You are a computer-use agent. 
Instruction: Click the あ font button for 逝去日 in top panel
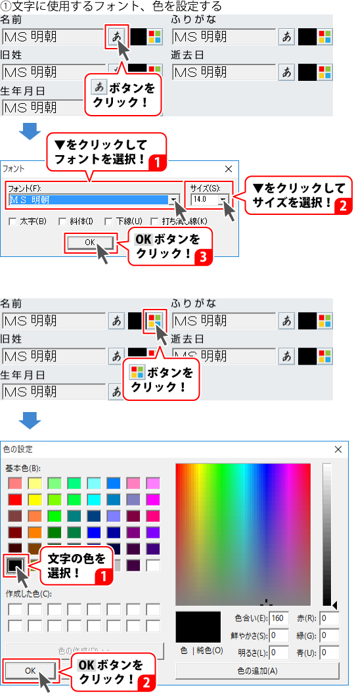click(x=287, y=72)
